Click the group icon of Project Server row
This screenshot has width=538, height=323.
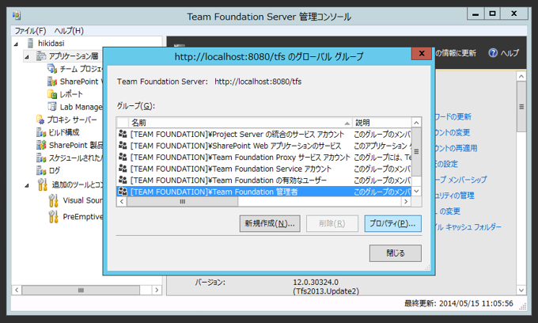(x=123, y=134)
